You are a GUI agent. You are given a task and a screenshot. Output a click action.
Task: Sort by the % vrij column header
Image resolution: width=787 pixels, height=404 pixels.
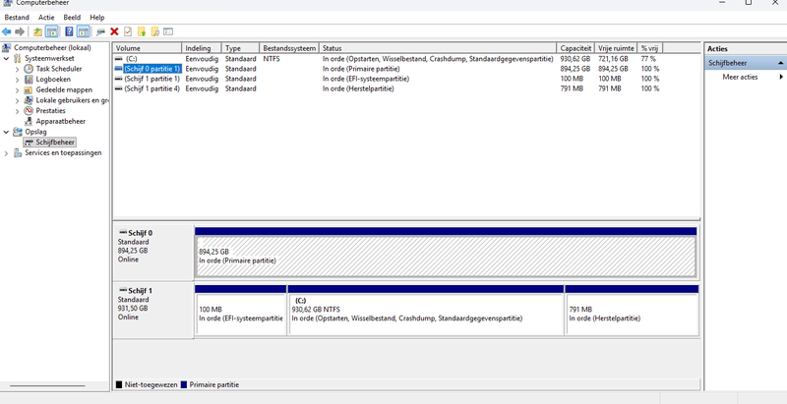[x=650, y=48]
